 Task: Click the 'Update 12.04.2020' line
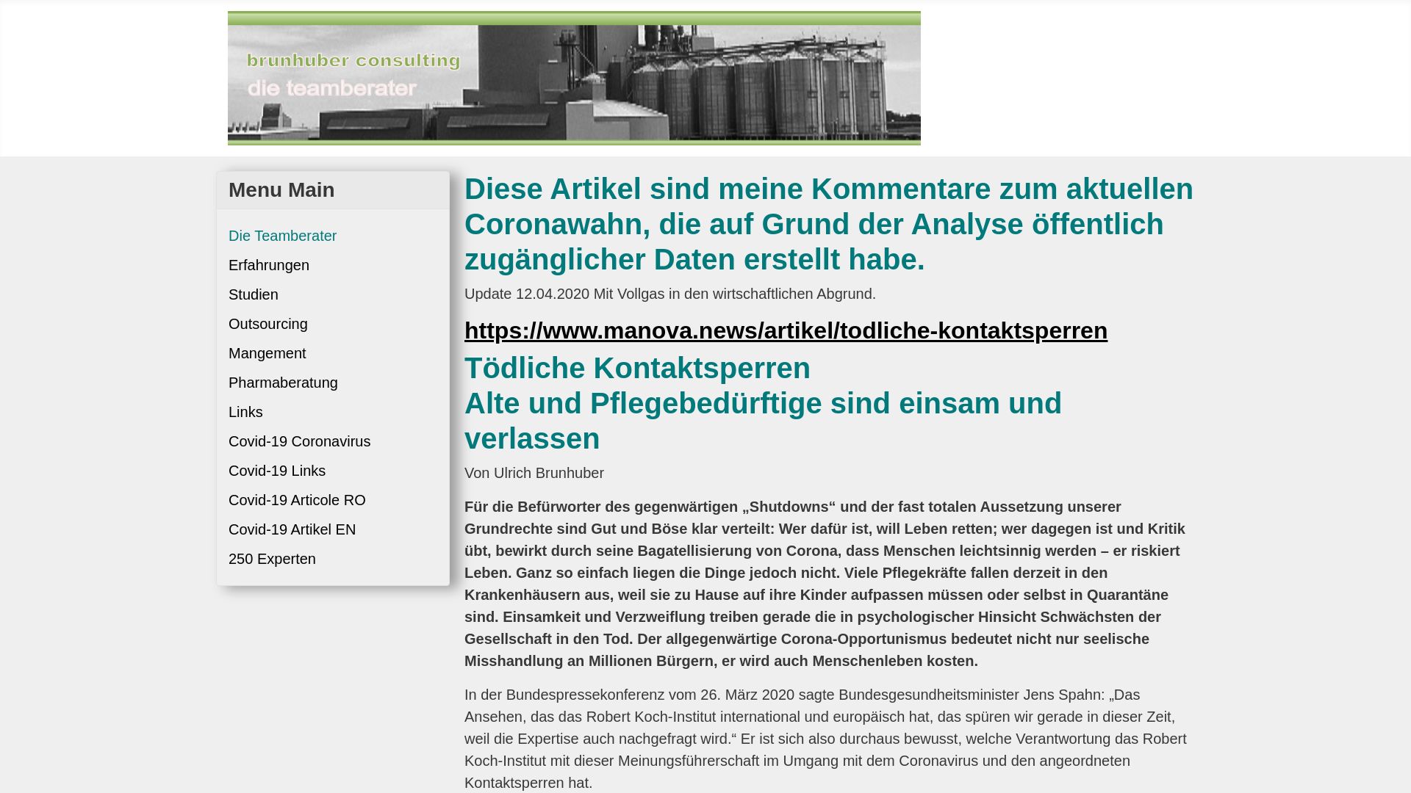click(x=670, y=294)
